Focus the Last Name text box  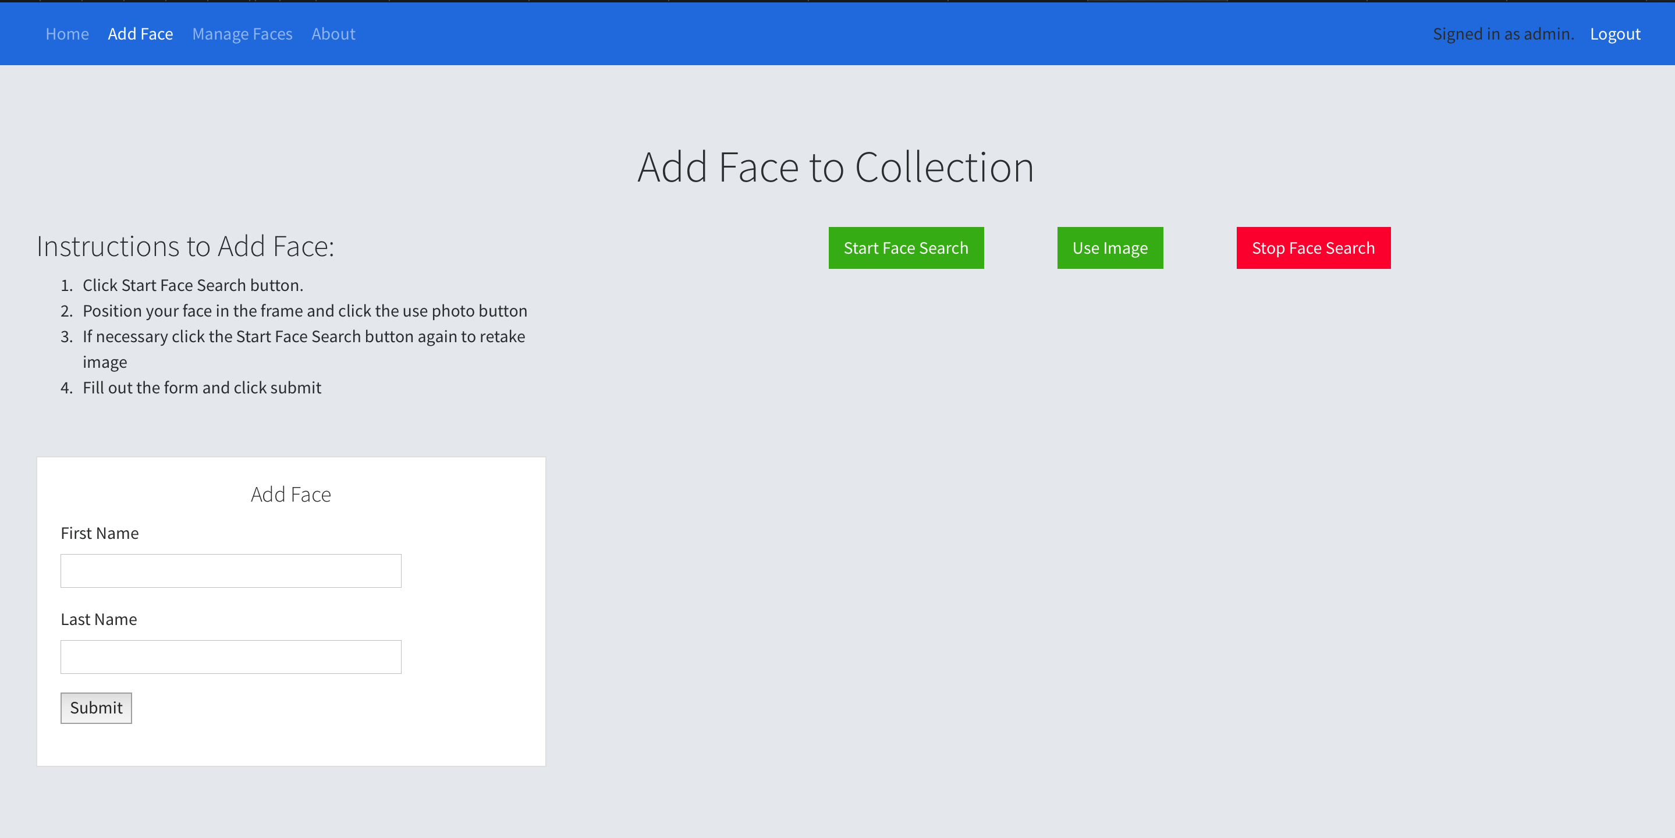point(231,656)
